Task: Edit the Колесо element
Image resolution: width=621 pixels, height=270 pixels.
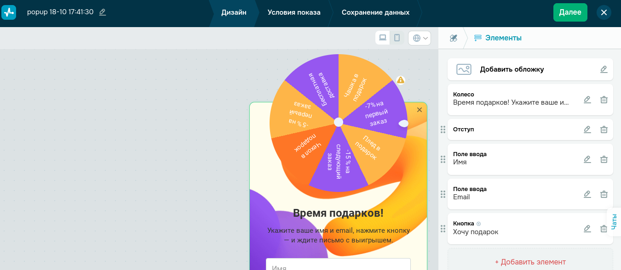Action: 587,100
